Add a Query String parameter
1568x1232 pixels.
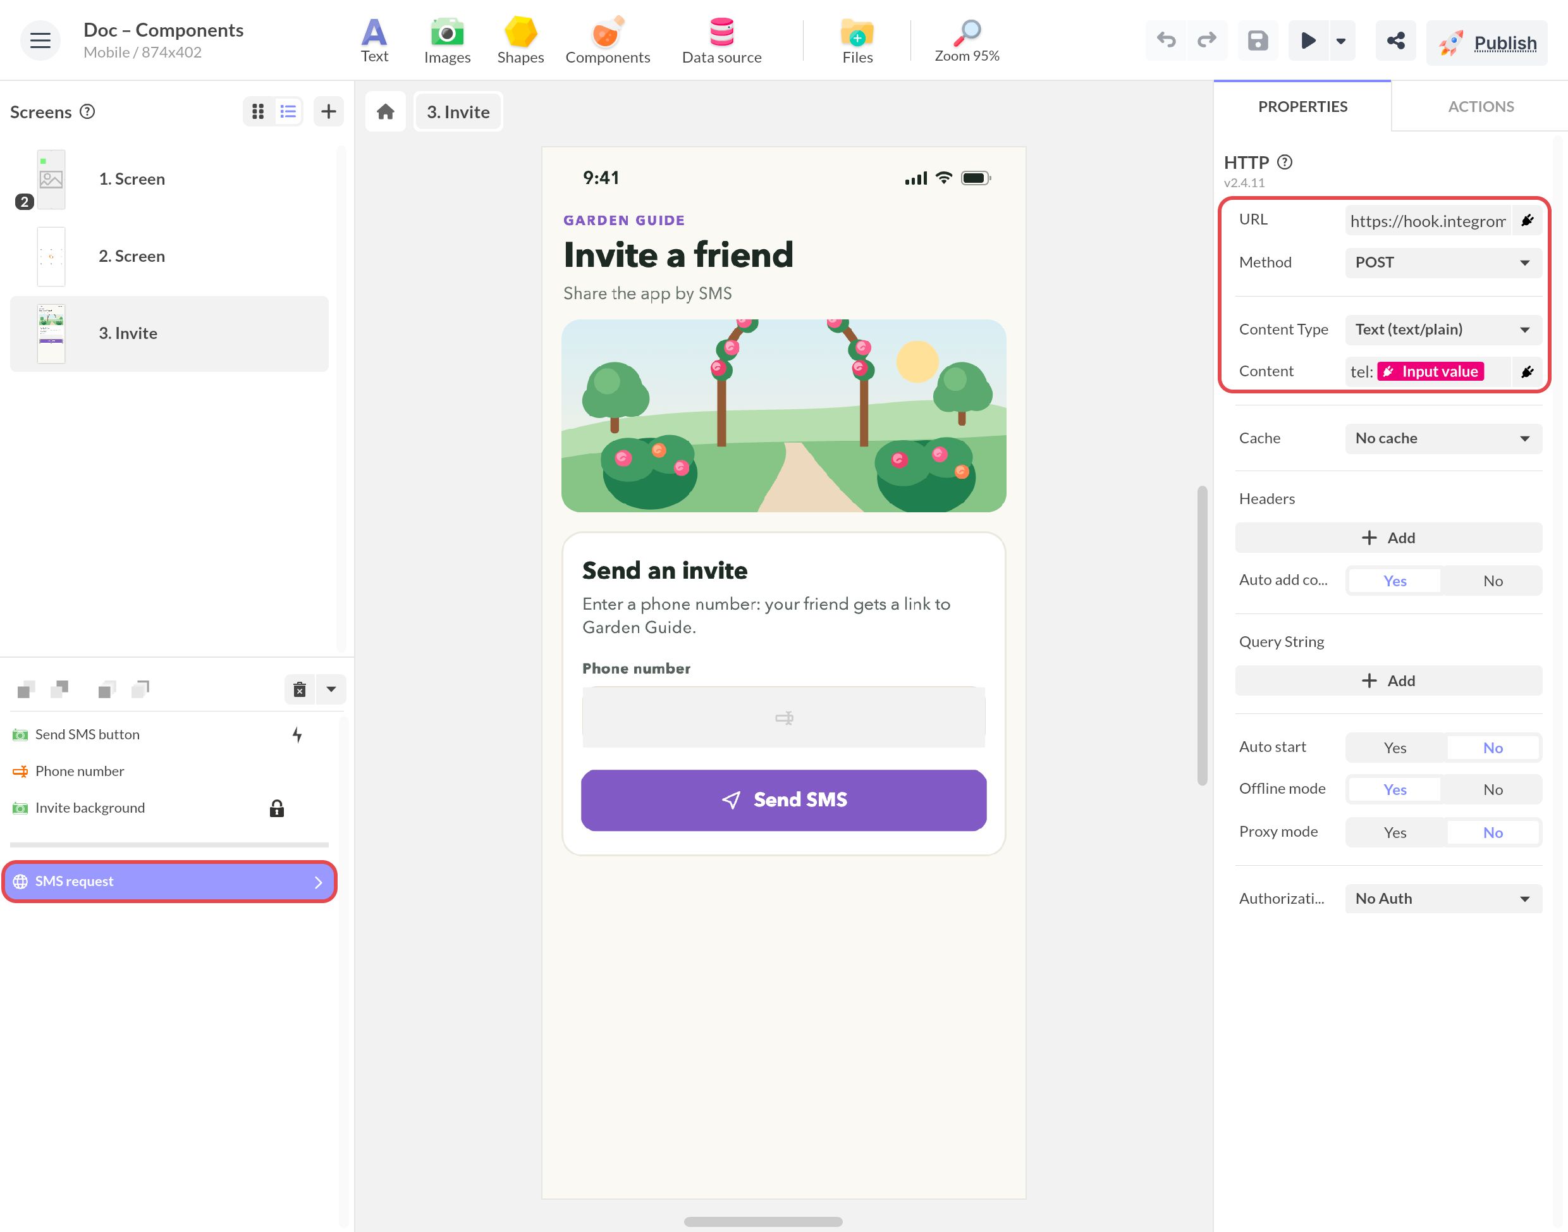point(1388,681)
